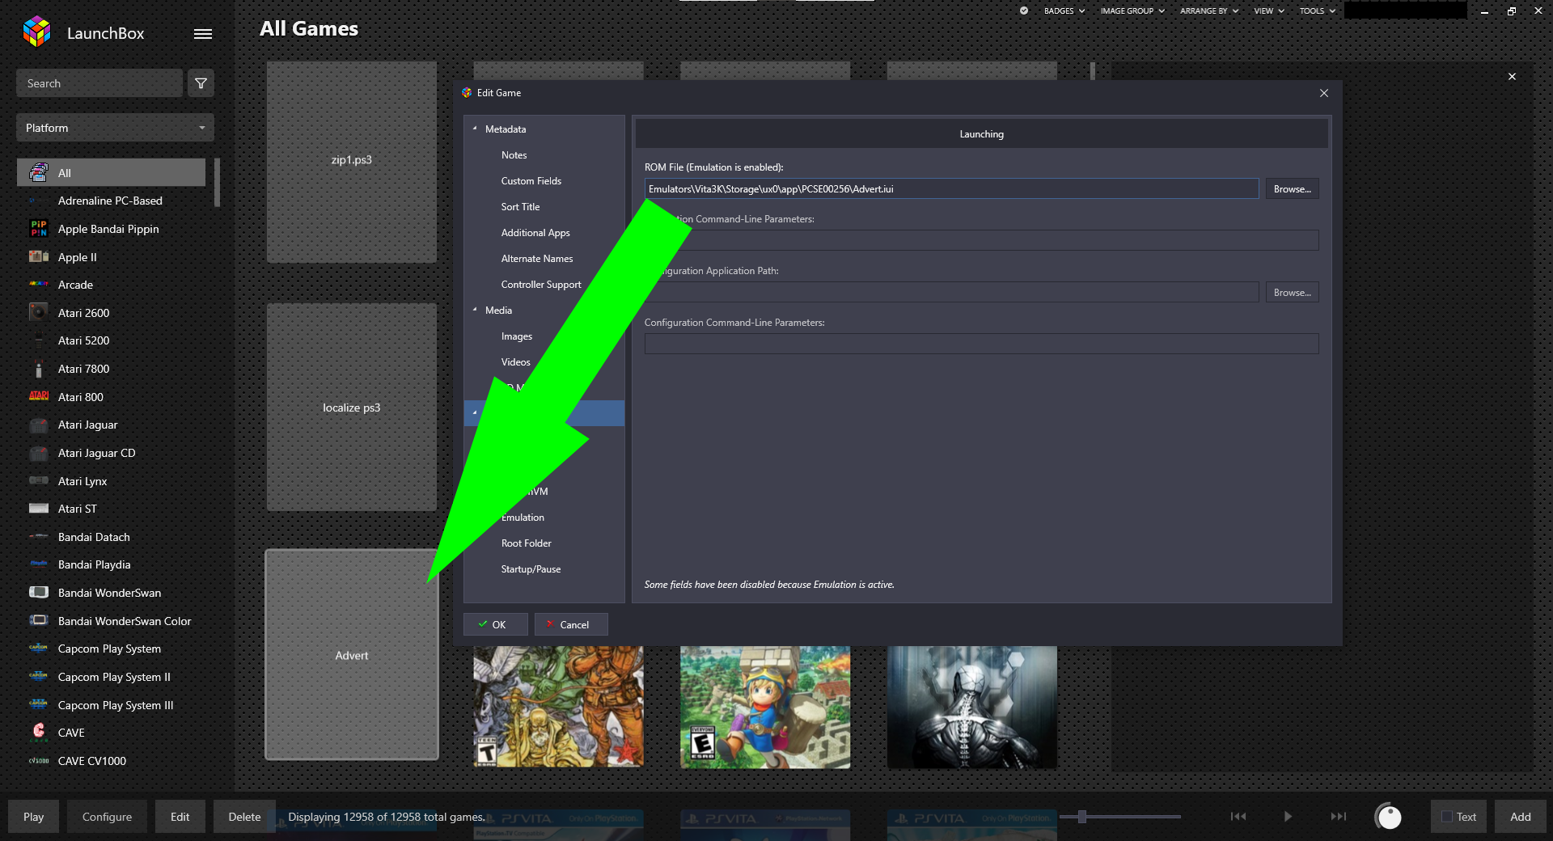The height and width of the screenshot is (841, 1553).
Task: Select the Atari 800 icon
Action: (x=38, y=396)
